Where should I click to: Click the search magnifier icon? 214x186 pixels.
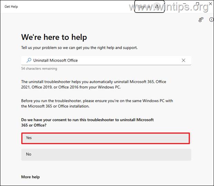29,60
